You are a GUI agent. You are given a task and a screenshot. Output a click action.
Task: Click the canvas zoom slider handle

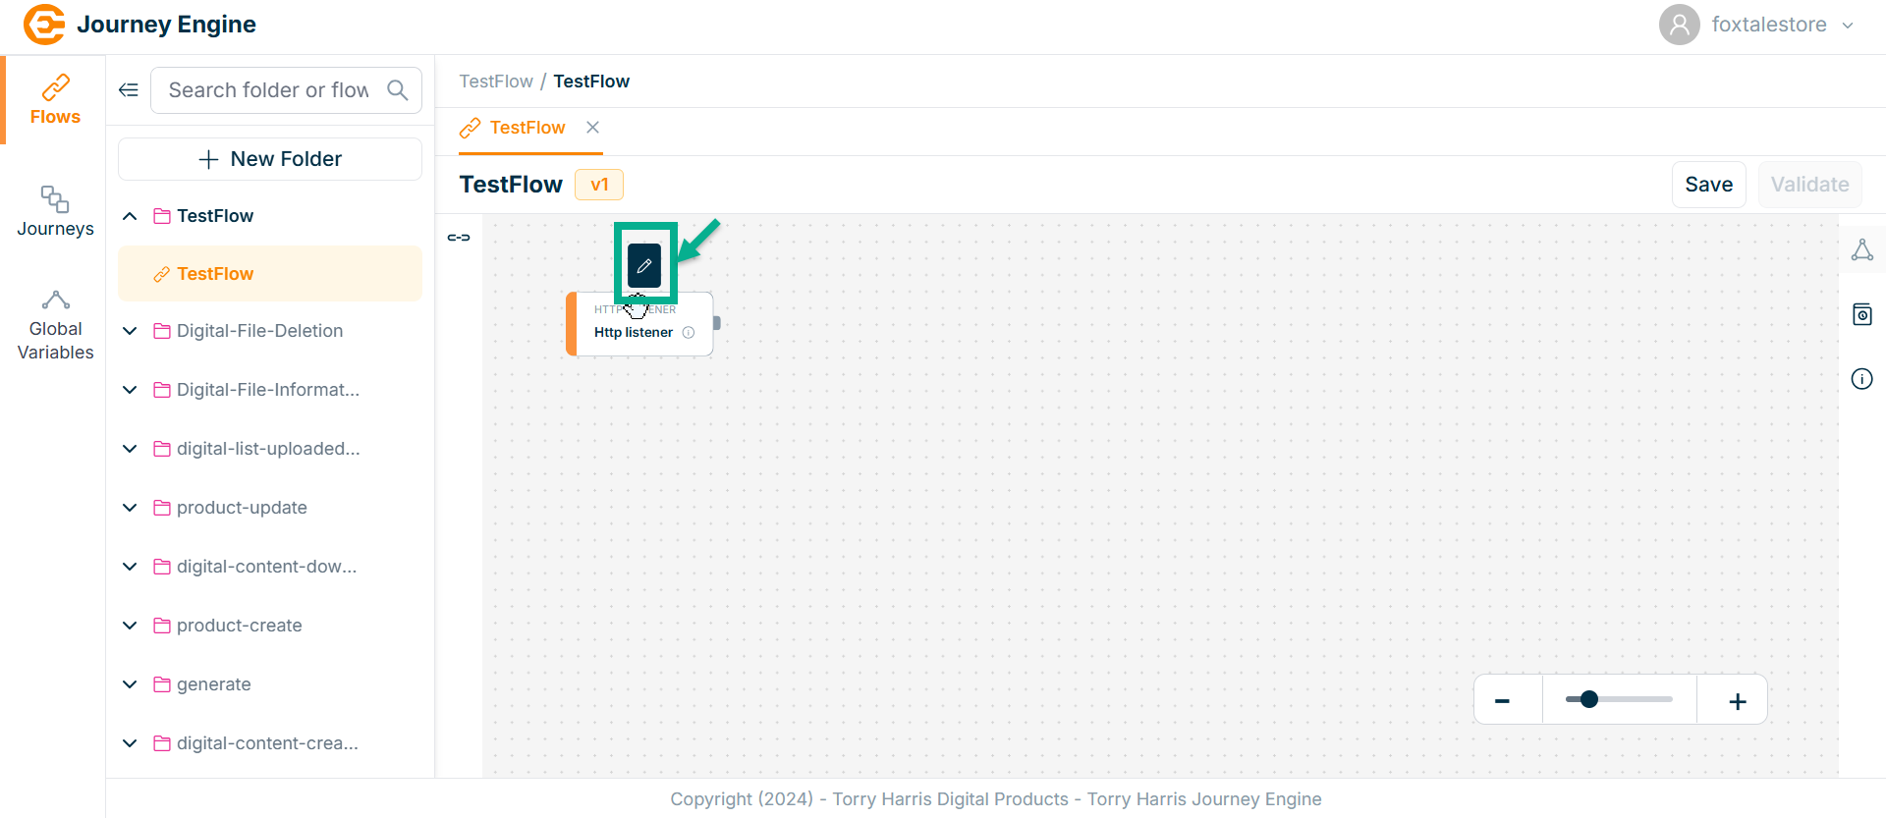click(1588, 699)
